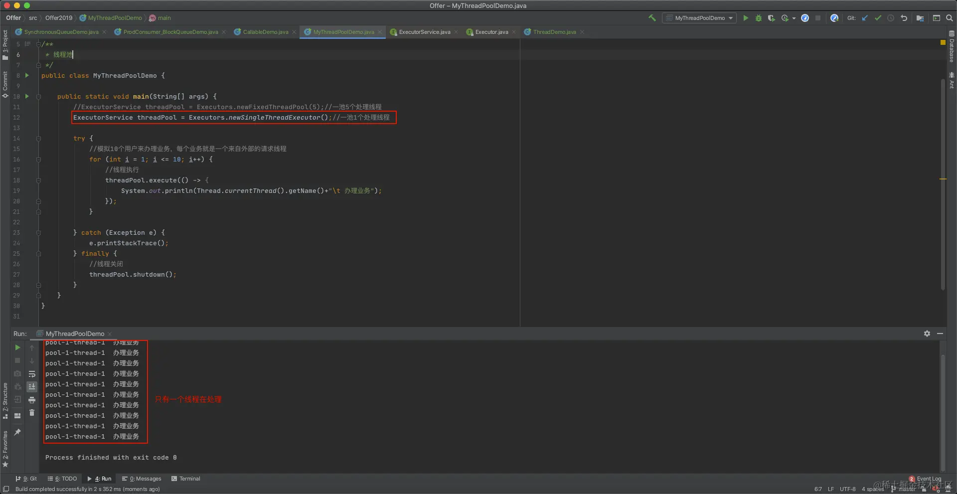This screenshot has width=957, height=494.
Task: Click the editor vertical scrollbar
Action: click(x=943, y=184)
